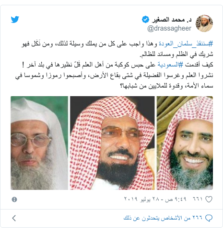Screen dimensions: 223x232
Task: Open the author's round profile avatar
Action: [x=204, y=23]
